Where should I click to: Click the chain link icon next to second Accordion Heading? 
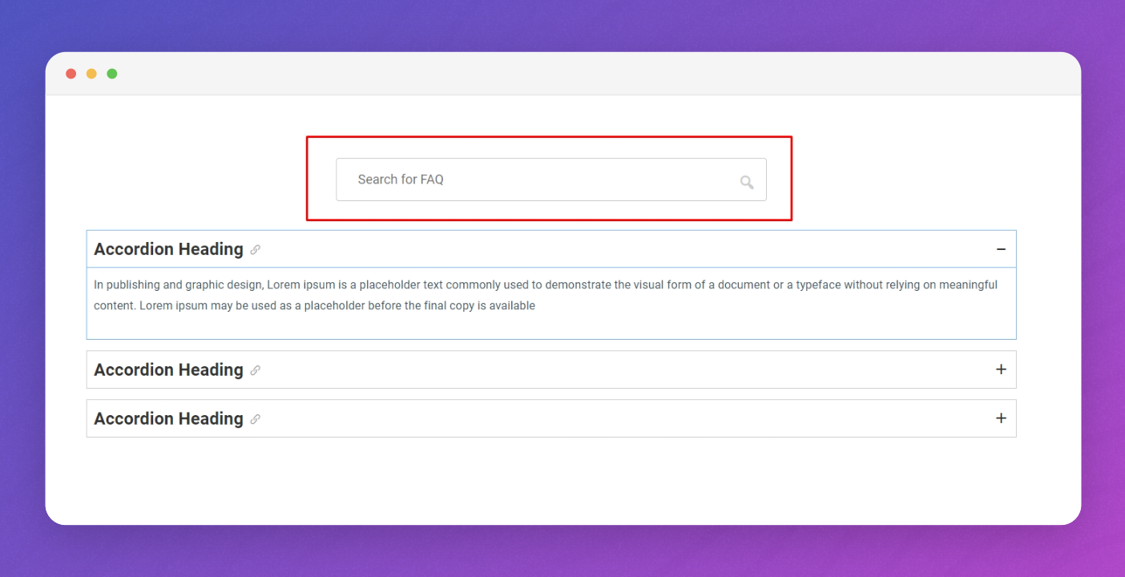click(x=255, y=370)
